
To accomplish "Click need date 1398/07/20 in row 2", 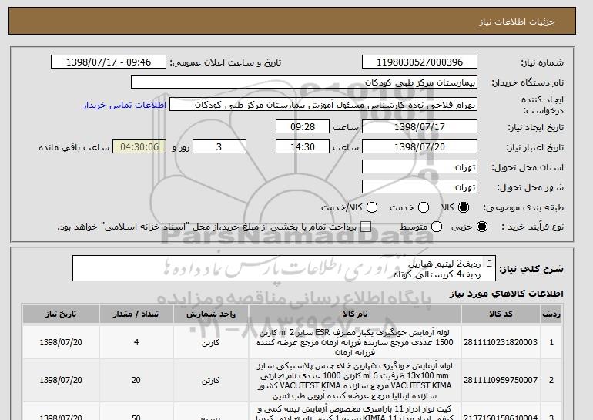I will [x=61, y=380].
